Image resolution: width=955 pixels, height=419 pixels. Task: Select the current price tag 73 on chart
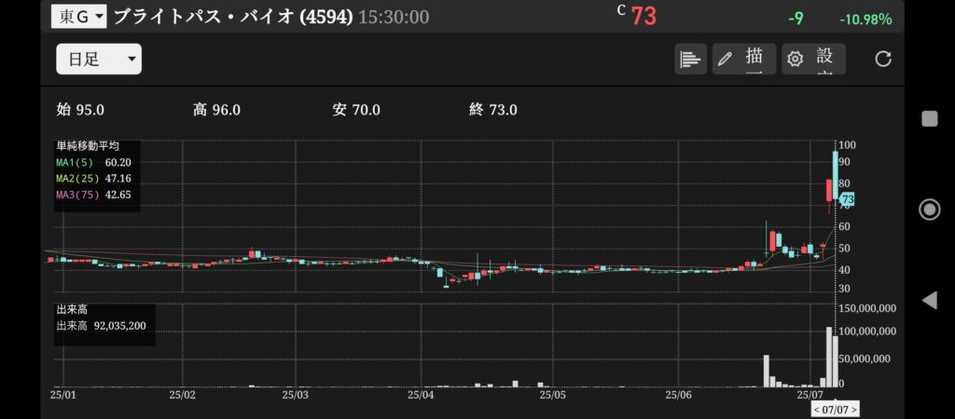[847, 199]
